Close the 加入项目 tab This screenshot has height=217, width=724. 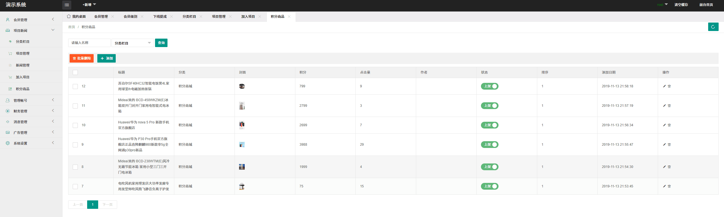click(x=260, y=17)
